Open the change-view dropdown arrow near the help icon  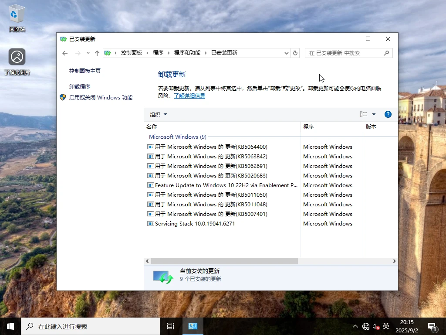point(373,114)
